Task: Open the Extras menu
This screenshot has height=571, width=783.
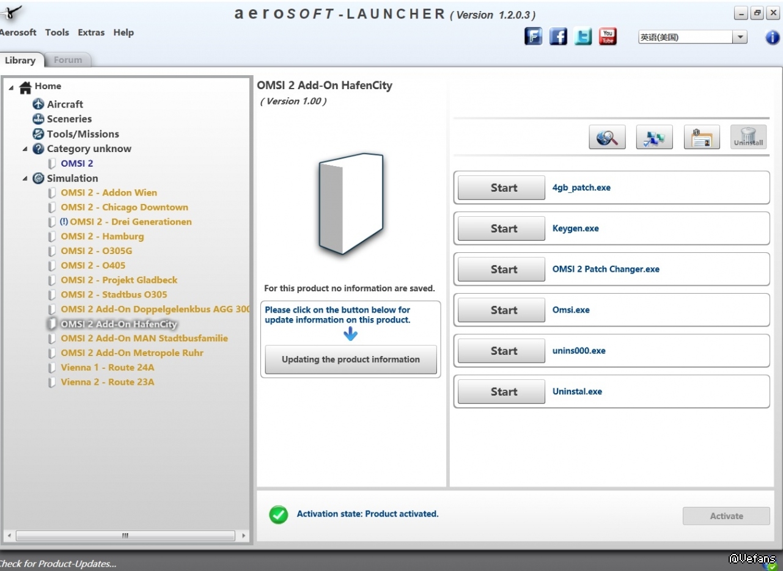Action: click(x=91, y=32)
